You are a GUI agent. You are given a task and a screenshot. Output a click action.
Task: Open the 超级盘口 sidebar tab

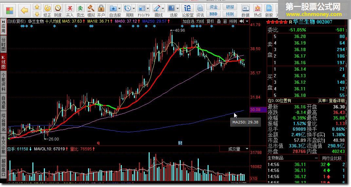pos(3,167)
